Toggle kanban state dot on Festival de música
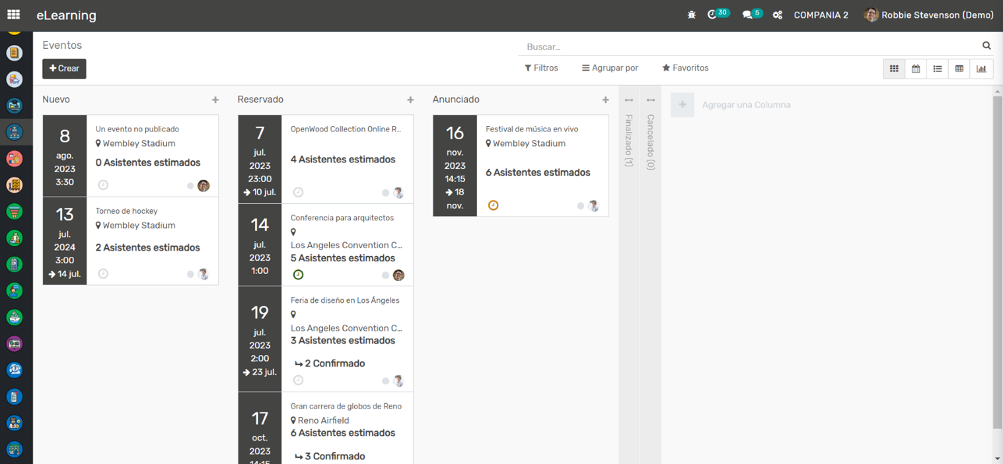 (581, 206)
